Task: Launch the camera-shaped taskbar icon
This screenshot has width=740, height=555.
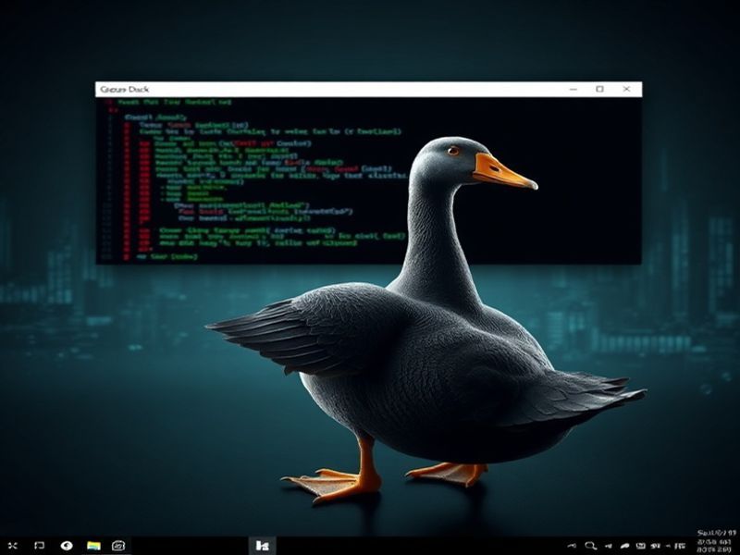Action: [118, 546]
